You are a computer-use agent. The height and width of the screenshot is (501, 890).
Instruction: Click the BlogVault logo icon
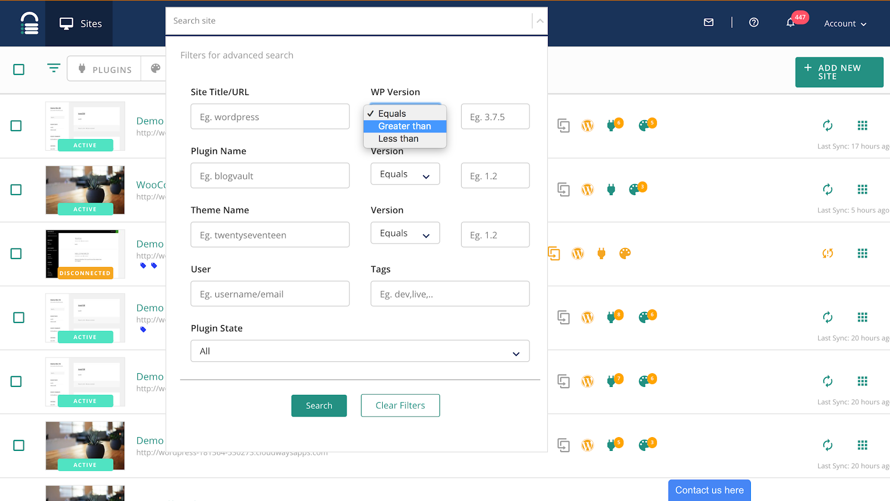pos(29,23)
